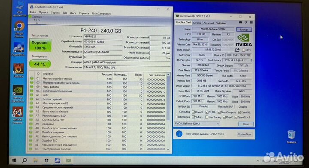This screenshot has height=168, width=309.
Task: Open Google Chrome desktop shortcut
Action: pos(19,29)
